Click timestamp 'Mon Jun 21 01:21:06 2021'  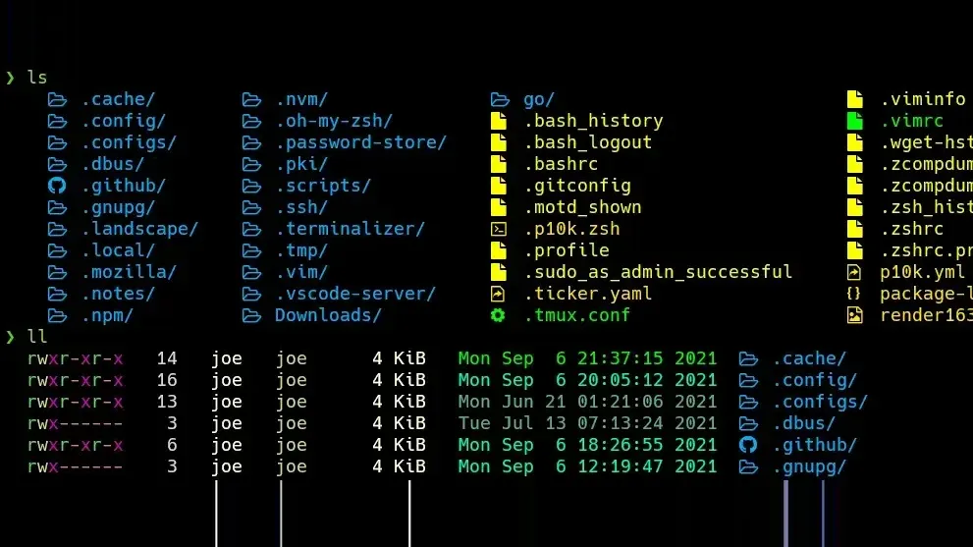[588, 402]
